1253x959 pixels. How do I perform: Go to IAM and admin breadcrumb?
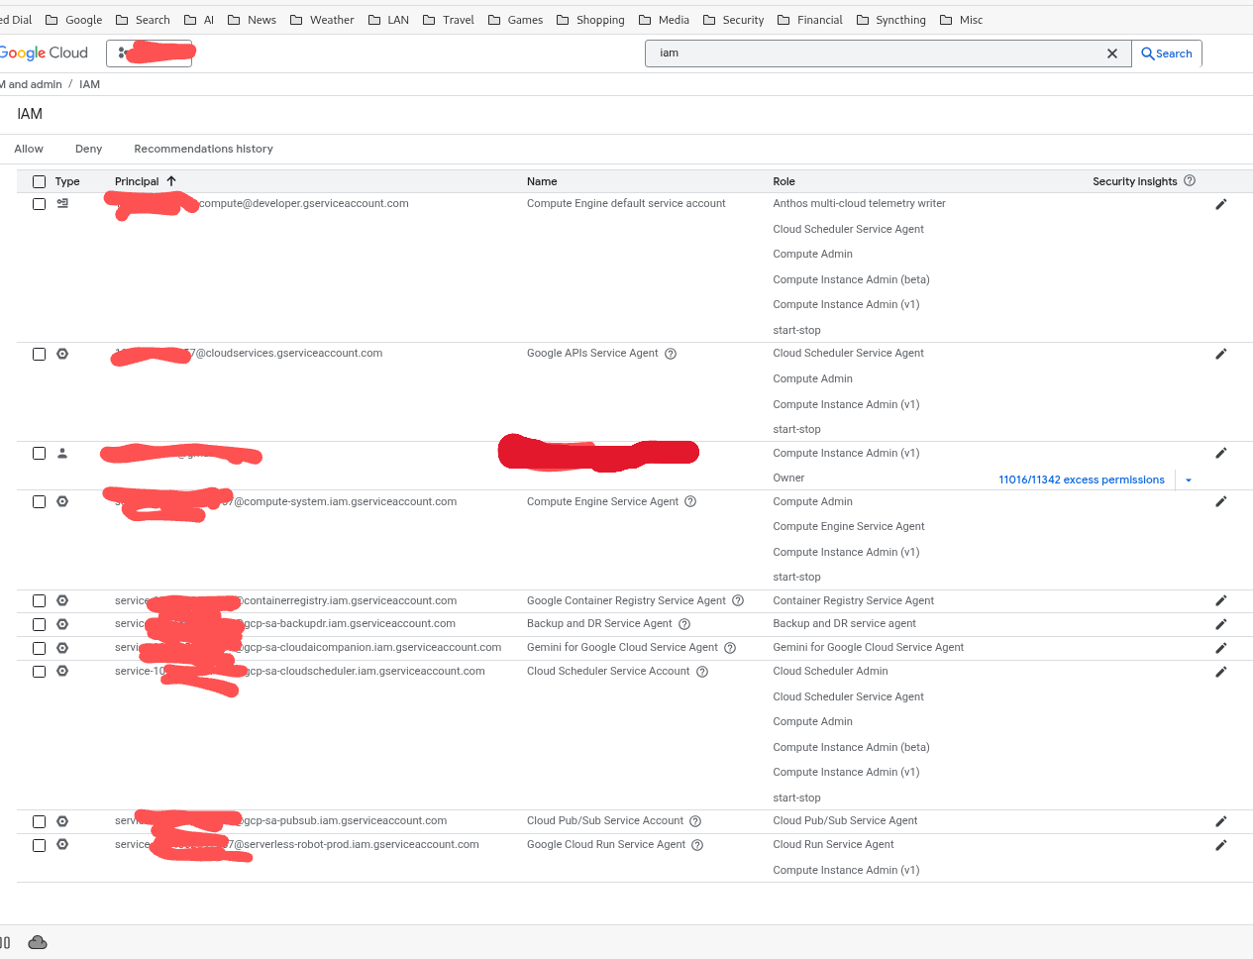31,84
